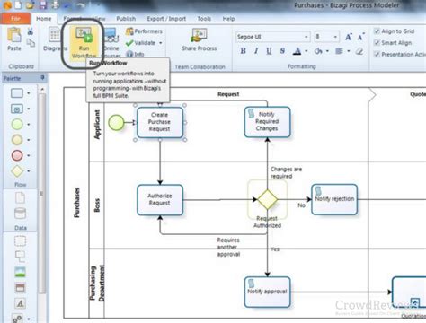
Task: Expand the Task types arrow in the Palette
Action: click(29, 93)
